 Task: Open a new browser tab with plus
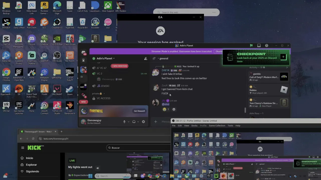[61, 131]
